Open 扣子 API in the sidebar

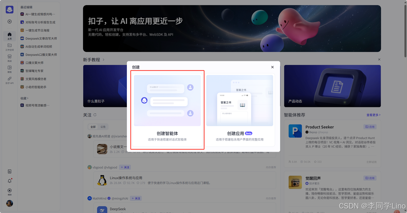(x=10, y=80)
